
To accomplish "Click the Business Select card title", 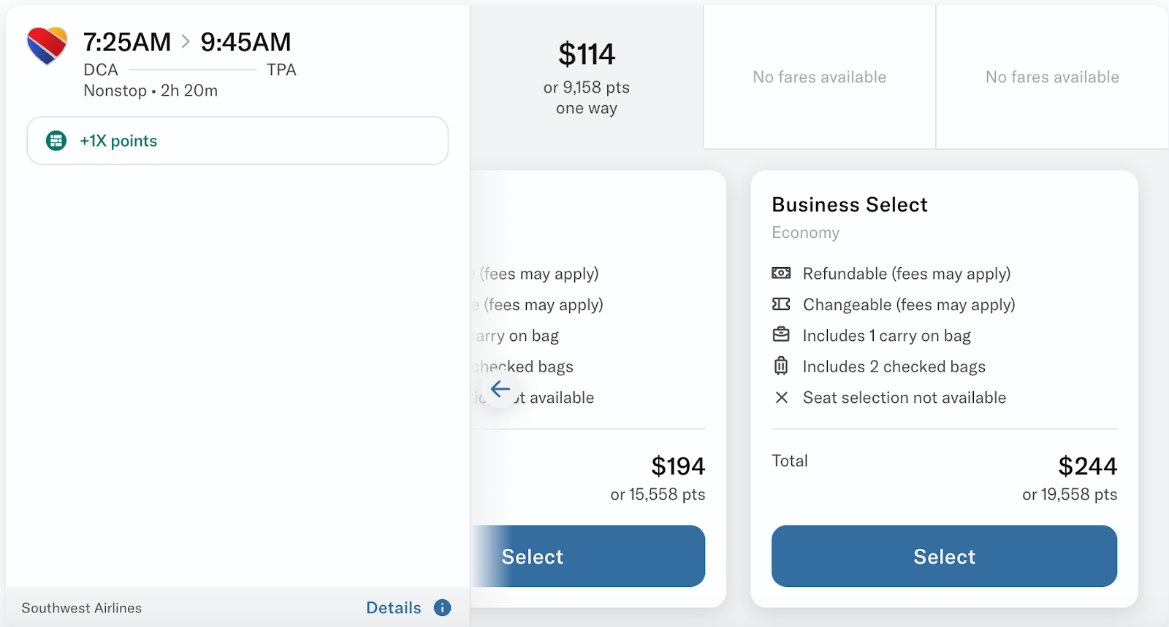I will [x=850, y=205].
